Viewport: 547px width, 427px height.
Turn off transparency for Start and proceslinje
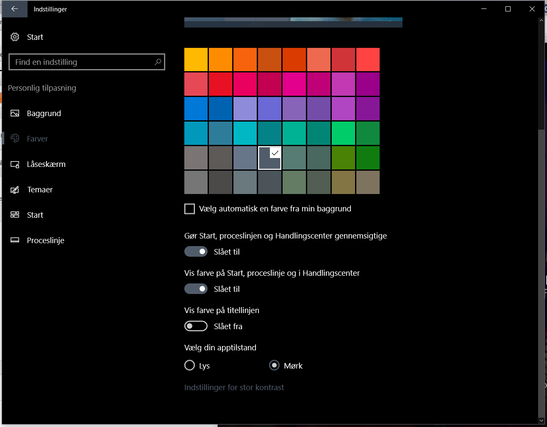pyautogui.click(x=196, y=252)
